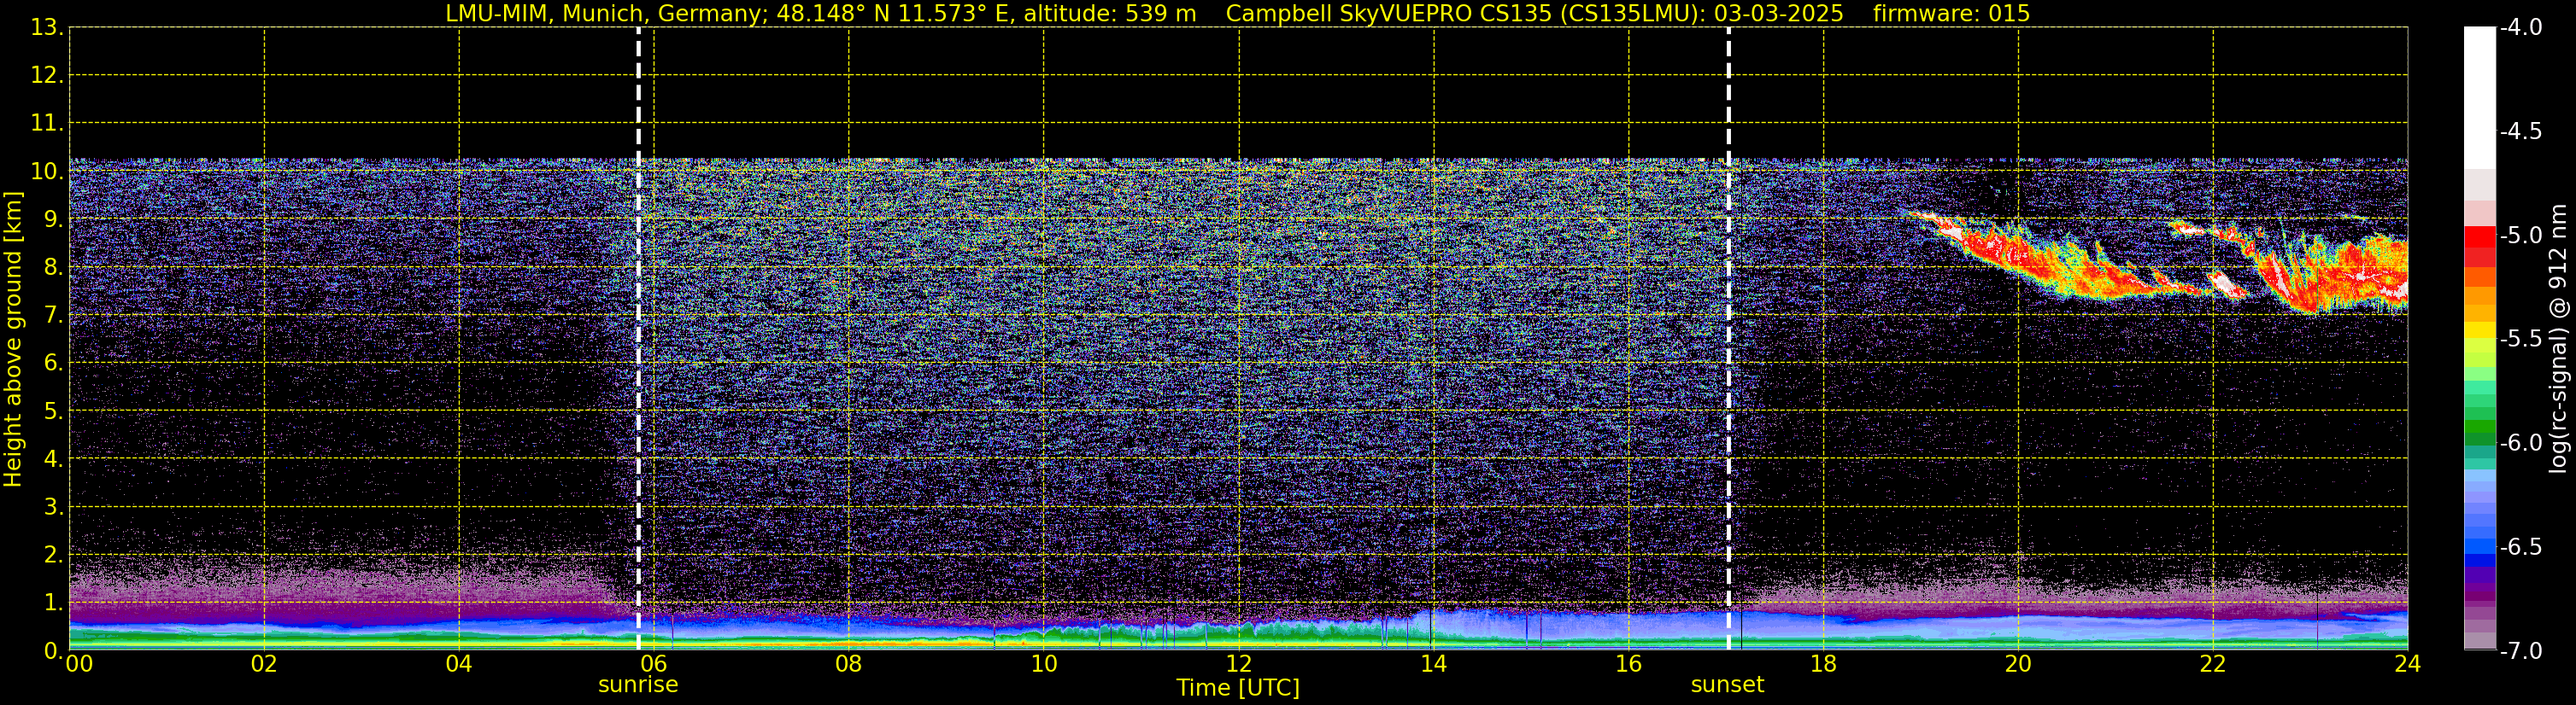Click the red section of the colorbar
Screen dimensions: 2576x705
(x=2479, y=246)
